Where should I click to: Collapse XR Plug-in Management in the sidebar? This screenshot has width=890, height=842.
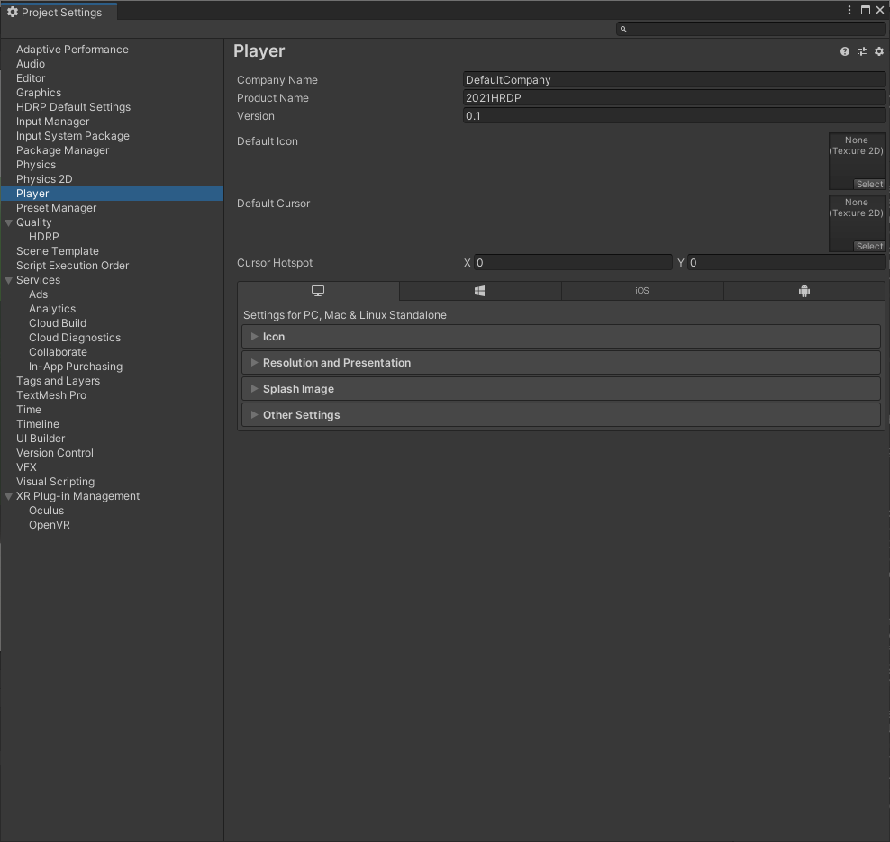click(8, 495)
